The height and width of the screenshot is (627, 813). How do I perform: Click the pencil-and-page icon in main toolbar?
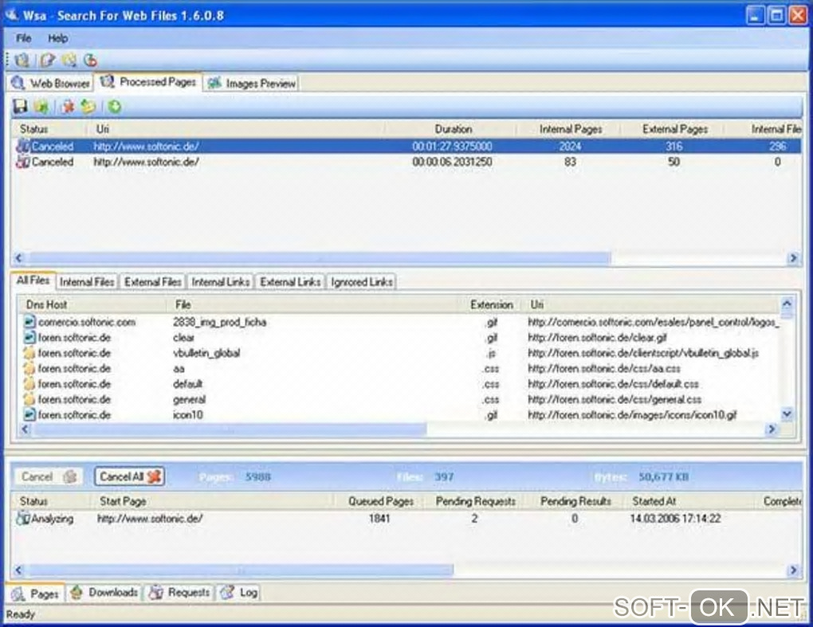(x=47, y=60)
